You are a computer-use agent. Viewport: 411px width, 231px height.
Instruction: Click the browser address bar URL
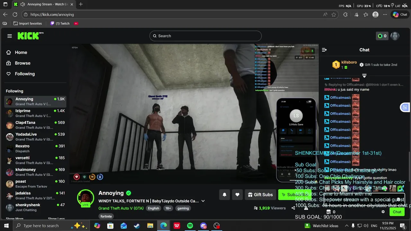click(52, 14)
